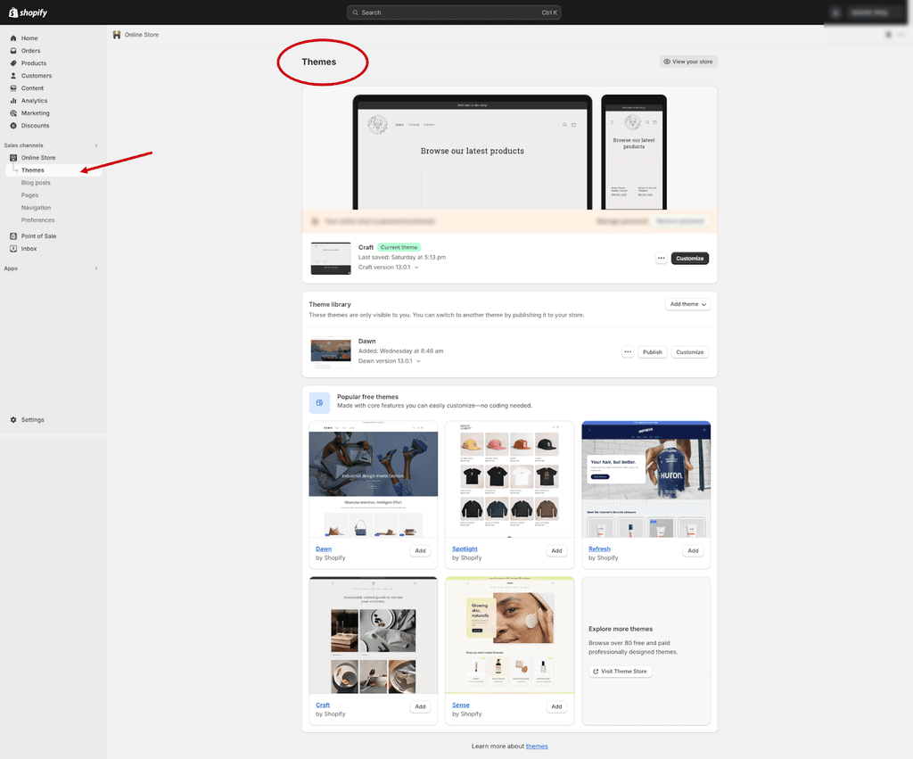Open the Craft theme link in popular themes
913x759 pixels.
tap(323, 705)
